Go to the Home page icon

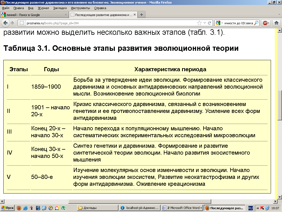pos(276,23)
